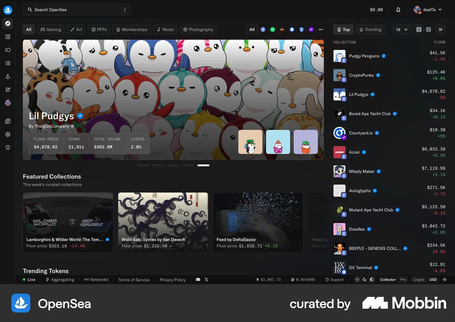Filter by the purple Polygon chain icon
The width and height of the screenshot is (455, 322).
(x=311, y=30)
